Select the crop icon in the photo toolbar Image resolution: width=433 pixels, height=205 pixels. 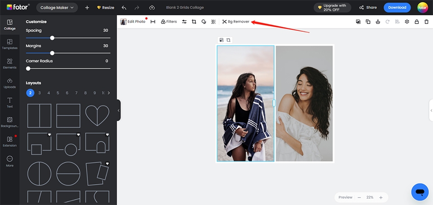[194, 22]
